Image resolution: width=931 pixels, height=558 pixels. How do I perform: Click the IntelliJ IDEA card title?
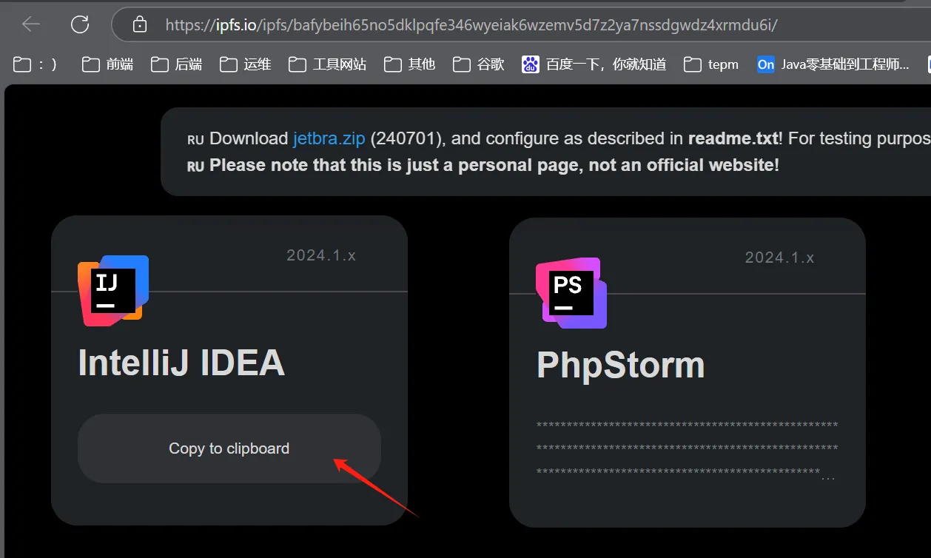click(181, 363)
